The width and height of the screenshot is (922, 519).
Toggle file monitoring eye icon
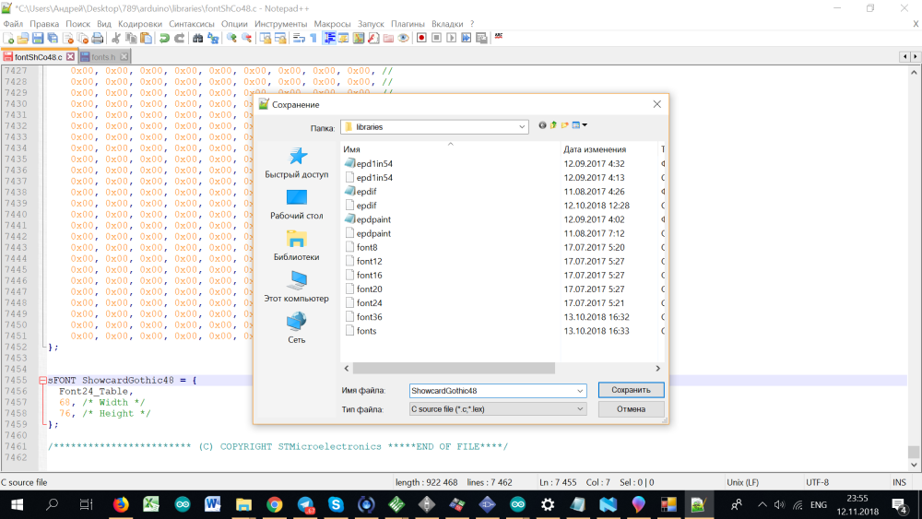coord(404,38)
